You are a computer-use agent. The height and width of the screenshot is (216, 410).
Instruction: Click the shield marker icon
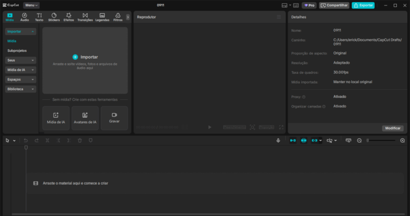pos(91,140)
